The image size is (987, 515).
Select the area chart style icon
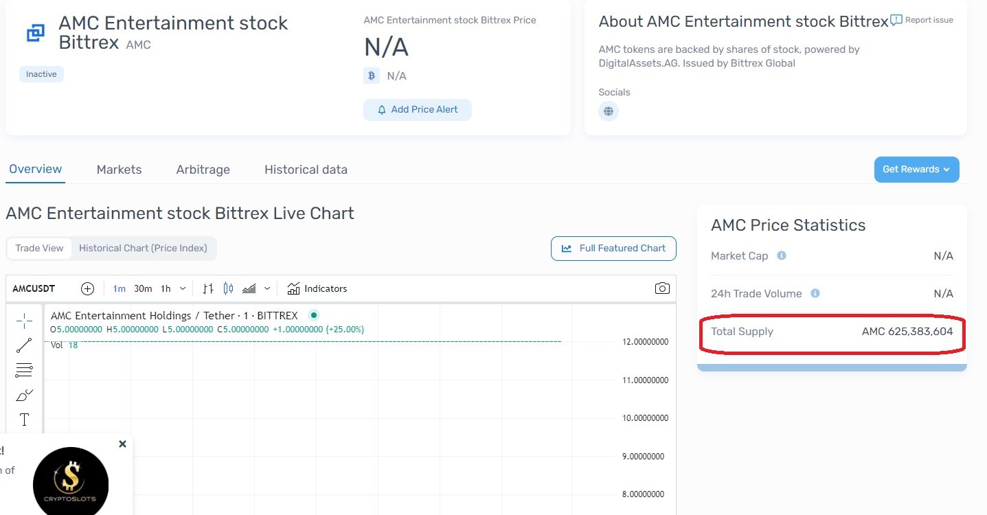[x=250, y=288]
